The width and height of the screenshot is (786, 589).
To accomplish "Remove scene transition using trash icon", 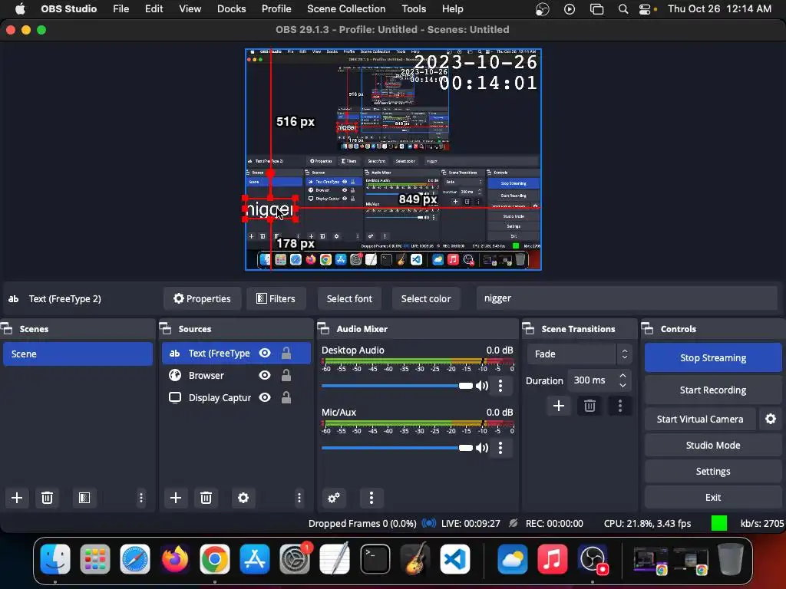I will [x=589, y=406].
